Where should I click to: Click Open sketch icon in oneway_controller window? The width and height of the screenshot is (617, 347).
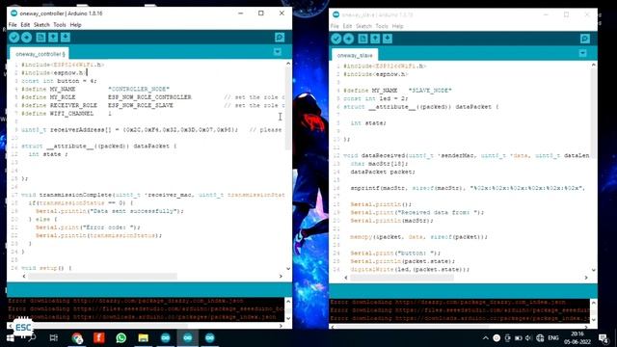tap(53, 38)
